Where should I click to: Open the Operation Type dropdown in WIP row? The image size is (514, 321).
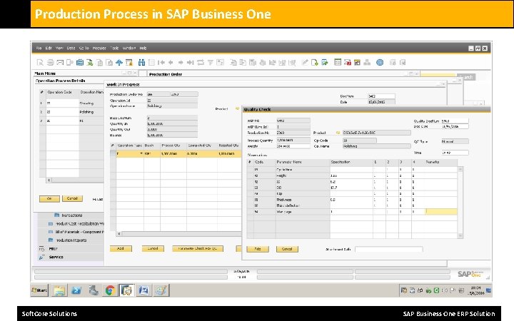141,153
